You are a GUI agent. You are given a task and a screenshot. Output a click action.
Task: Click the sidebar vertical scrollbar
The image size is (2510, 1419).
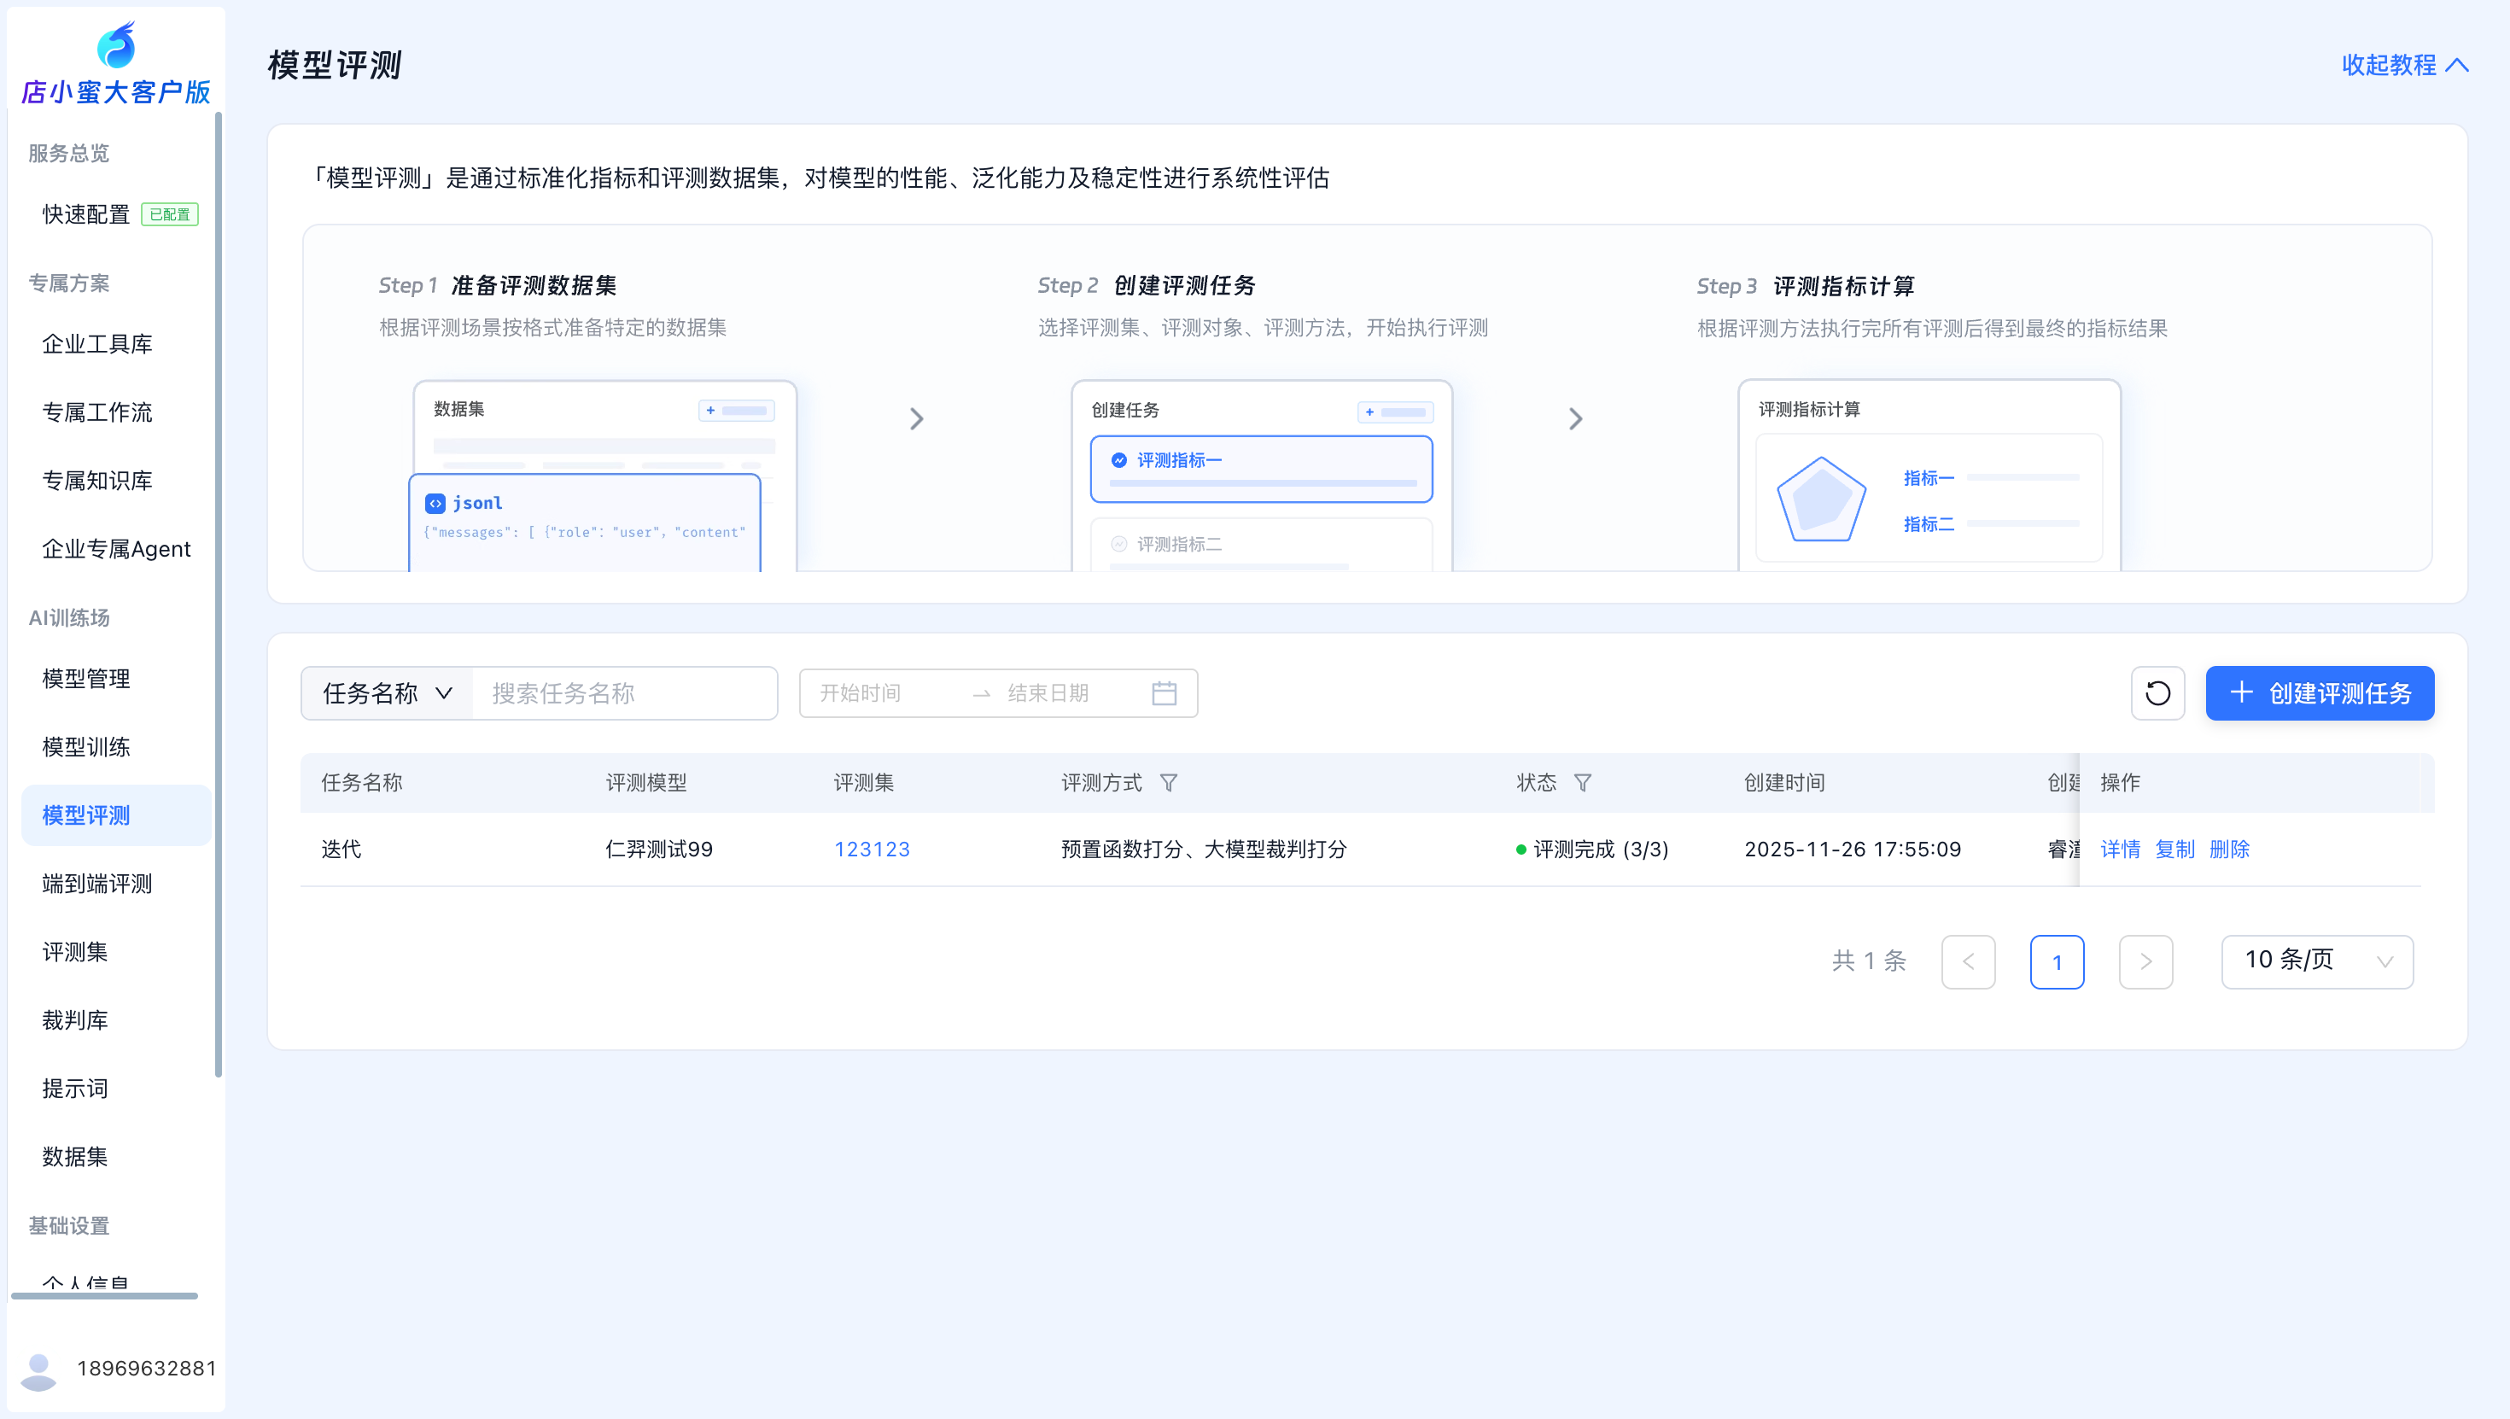click(219, 594)
